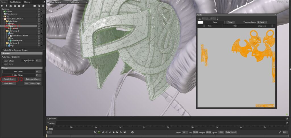The height and width of the screenshot is (138, 291).
Task: Jump to the last frame with skip-to-end icon
Action: coord(124,132)
